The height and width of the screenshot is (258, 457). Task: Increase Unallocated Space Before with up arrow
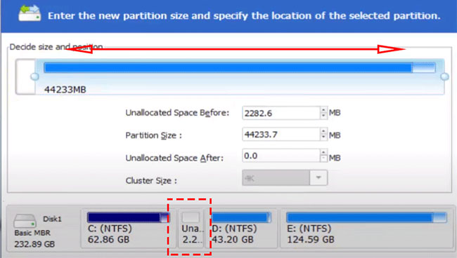(323, 110)
